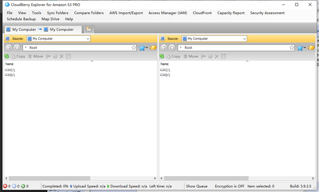Open left pane blue star favorites dropdown
The height and width of the screenshot is (192, 319).
tap(143, 48)
